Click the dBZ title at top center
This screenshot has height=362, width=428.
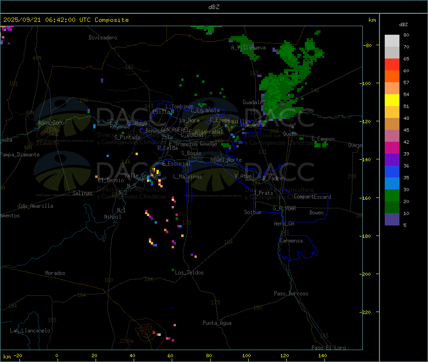click(214, 7)
